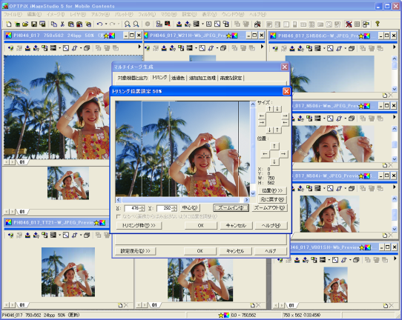
Task: Click the Copy icon in main toolbar
Action: coord(53,24)
